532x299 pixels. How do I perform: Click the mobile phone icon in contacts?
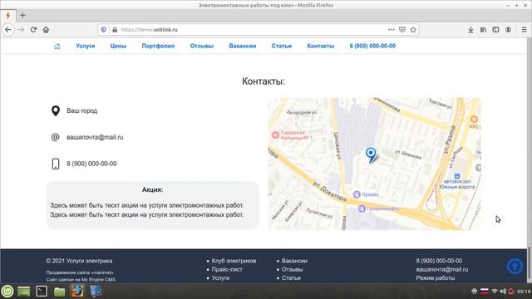pyautogui.click(x=56, y=164)
